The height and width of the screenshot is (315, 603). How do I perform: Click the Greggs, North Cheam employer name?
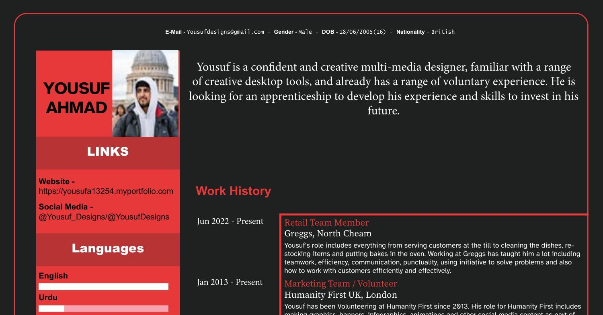pyautogui.click(x=328, y=233)
